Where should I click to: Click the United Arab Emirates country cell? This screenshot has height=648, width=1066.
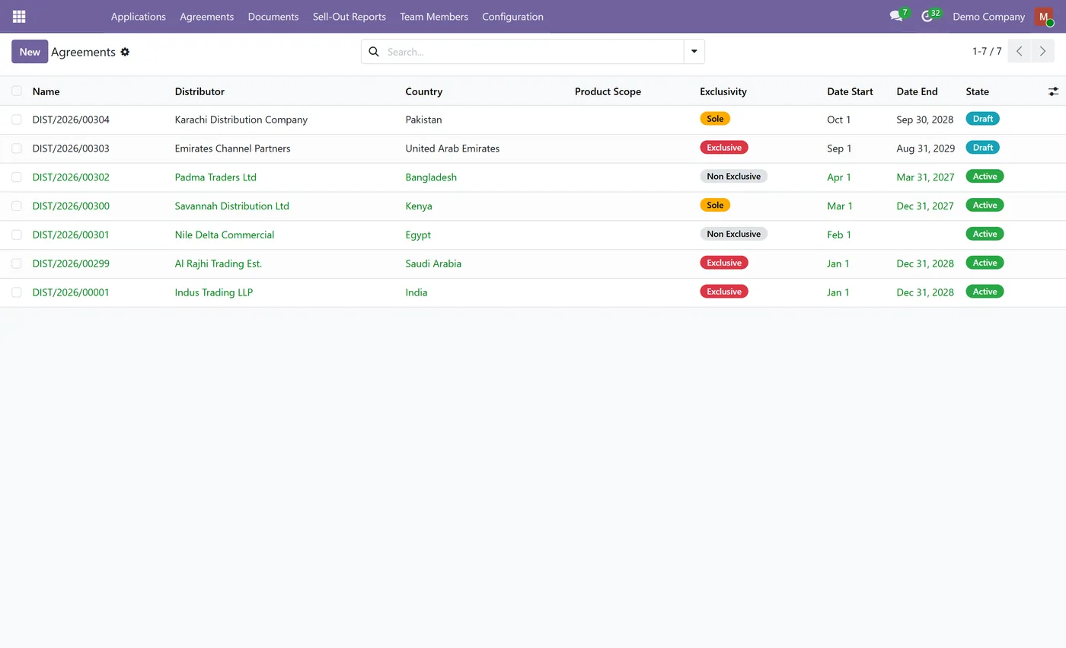(x=452, y=148)
